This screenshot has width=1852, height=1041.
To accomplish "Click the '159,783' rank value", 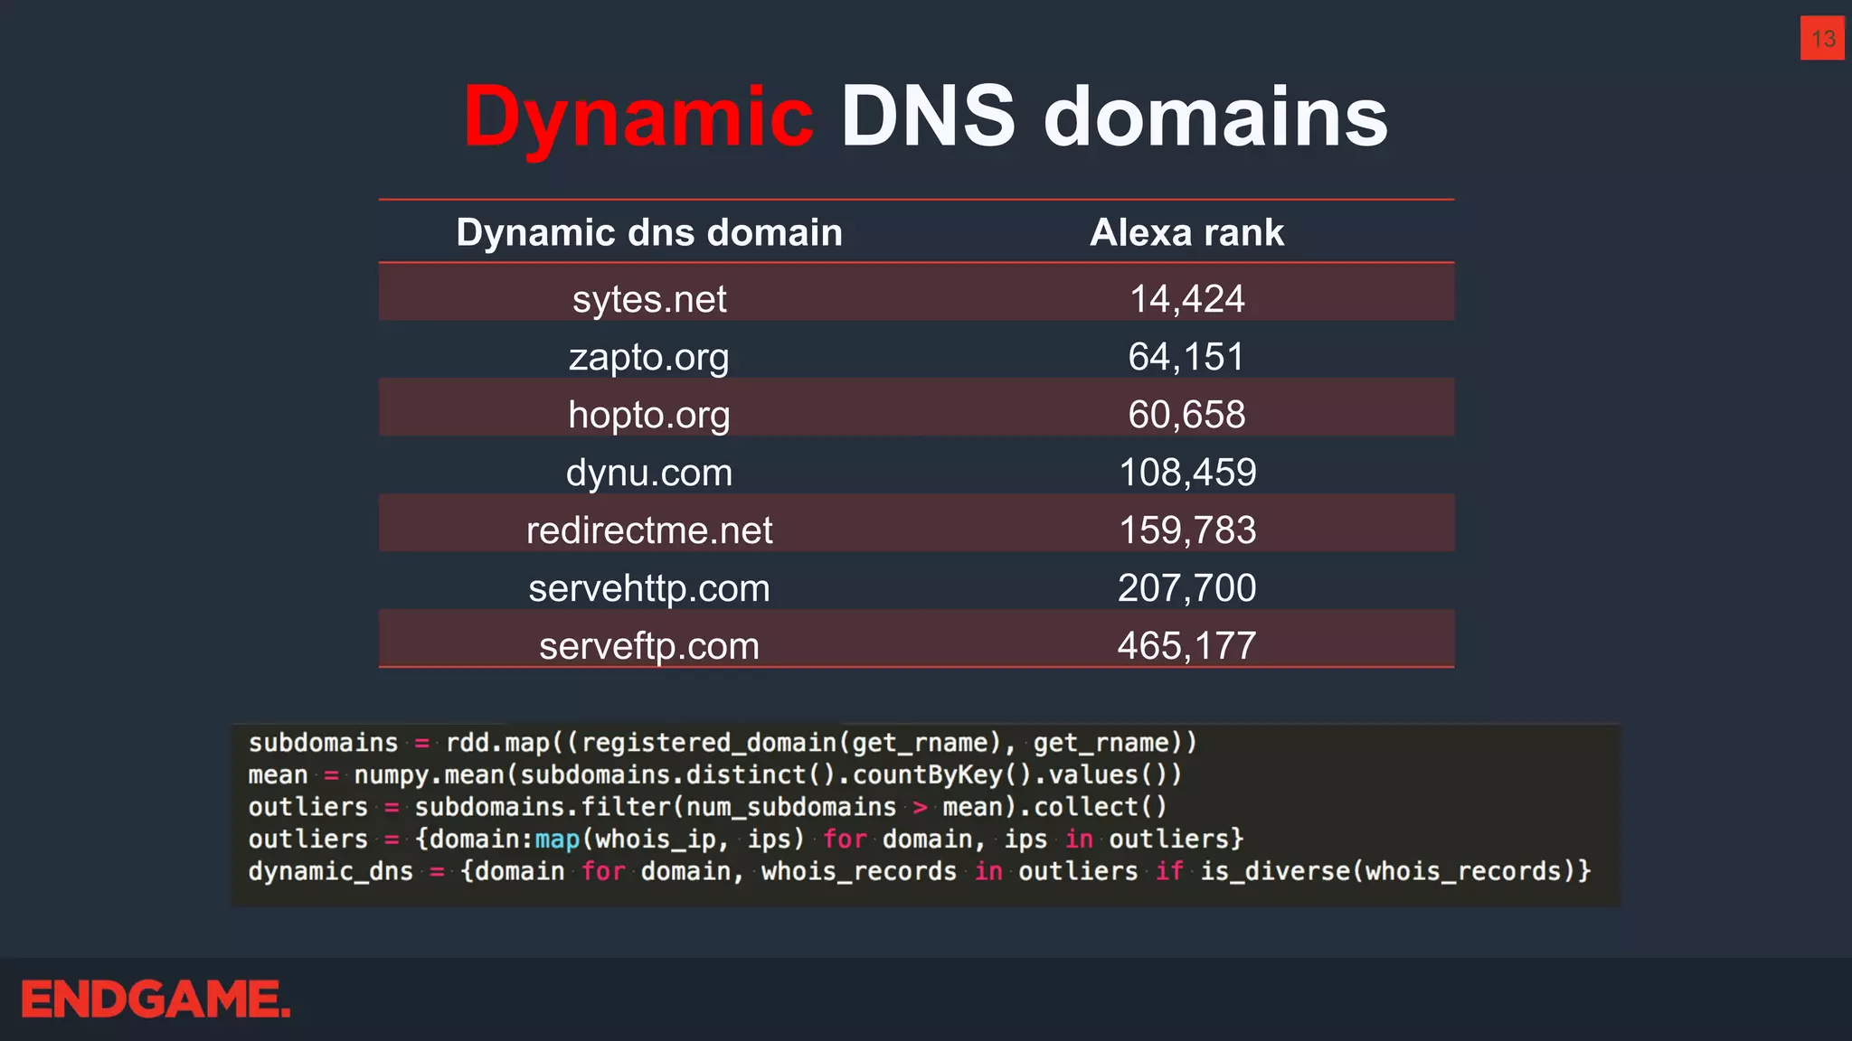I will 1186,530.
